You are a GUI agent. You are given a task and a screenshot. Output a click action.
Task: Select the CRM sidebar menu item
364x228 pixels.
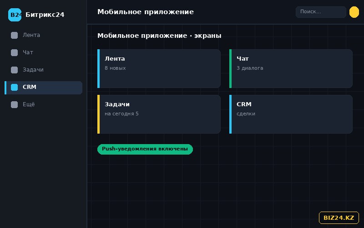click(43, 87)
